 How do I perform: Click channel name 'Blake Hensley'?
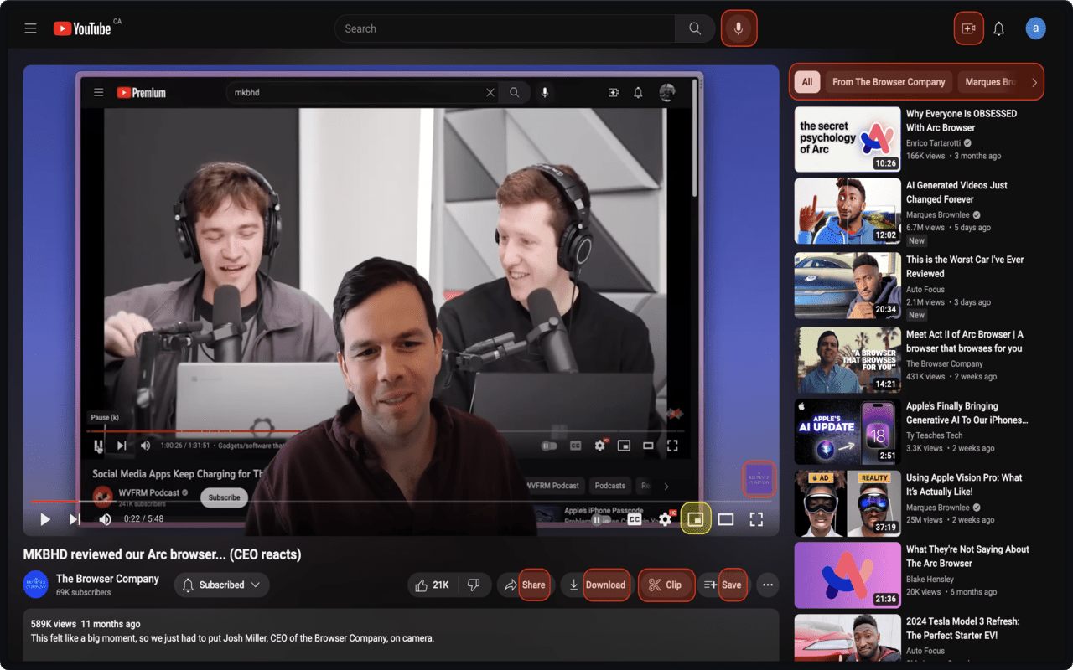[x=930, y=579]
